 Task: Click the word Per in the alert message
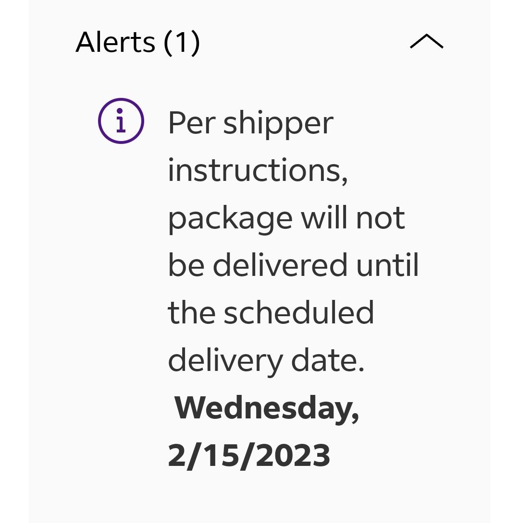point(192,123)
